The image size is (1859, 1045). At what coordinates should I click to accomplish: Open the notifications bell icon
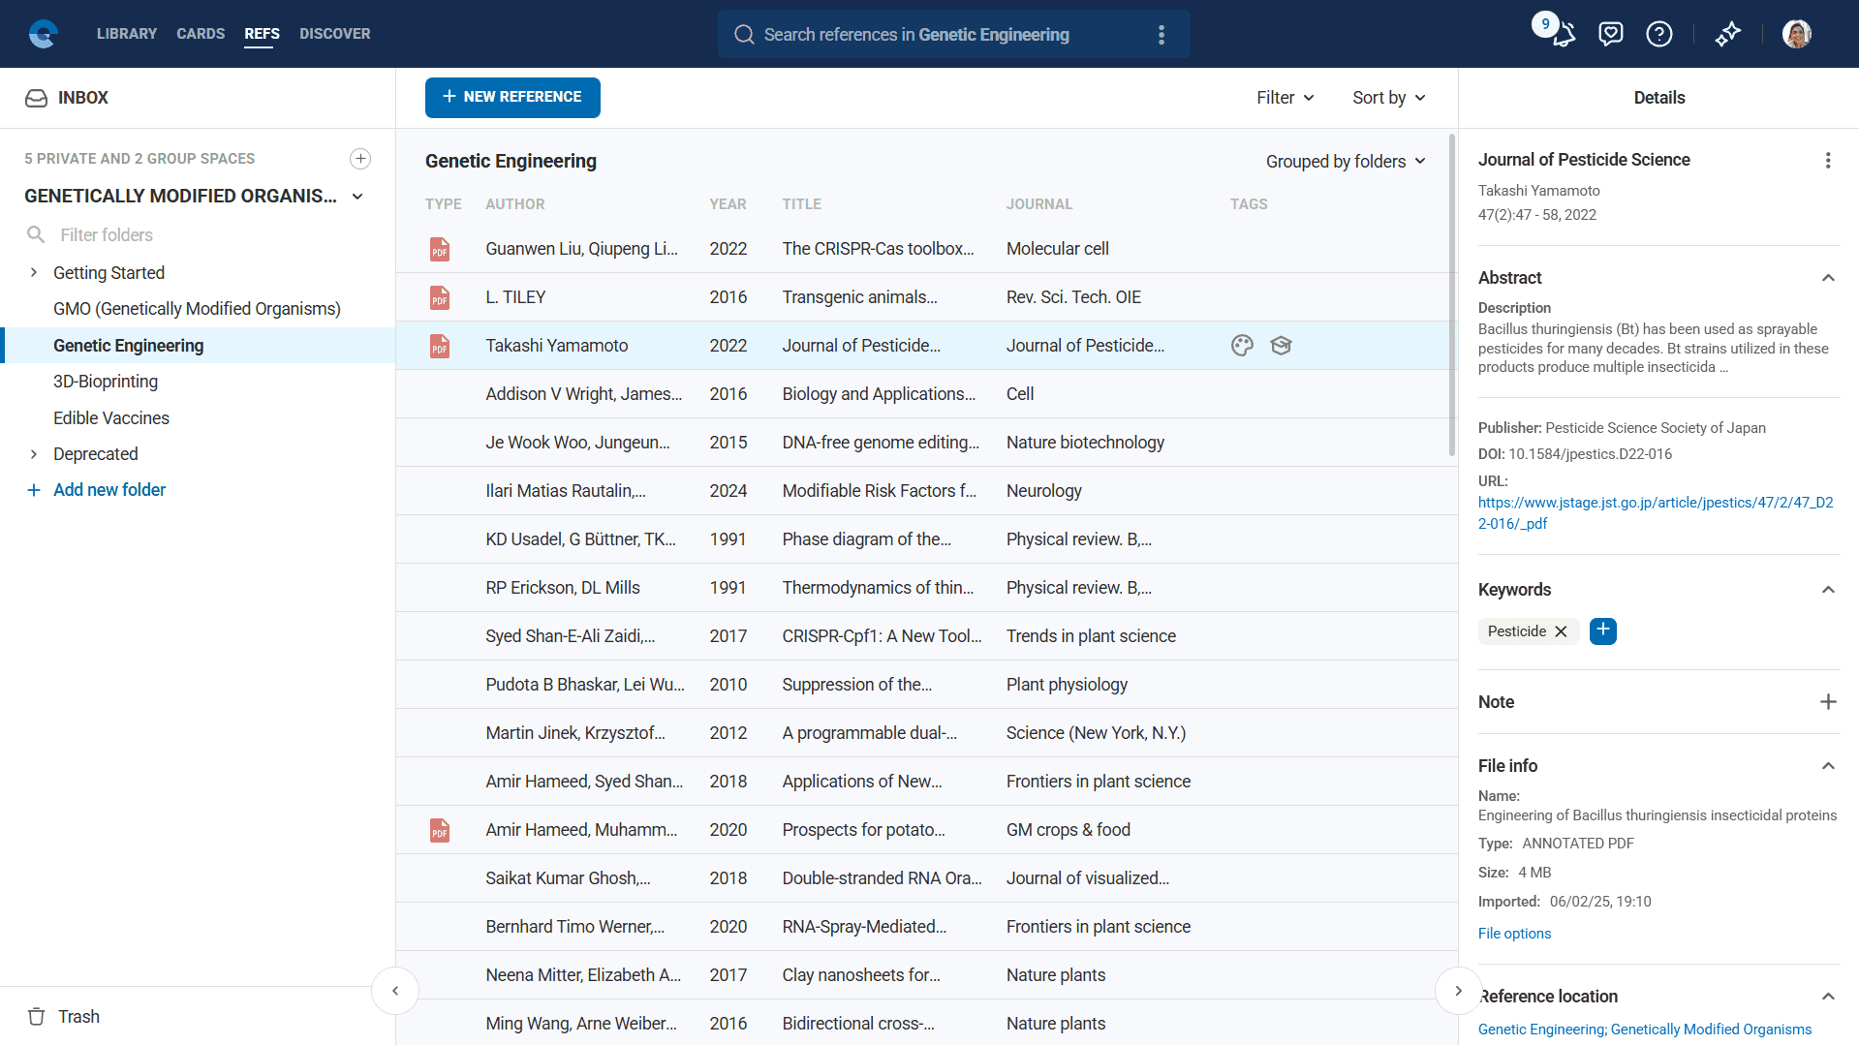click(x=1563, y=35)
